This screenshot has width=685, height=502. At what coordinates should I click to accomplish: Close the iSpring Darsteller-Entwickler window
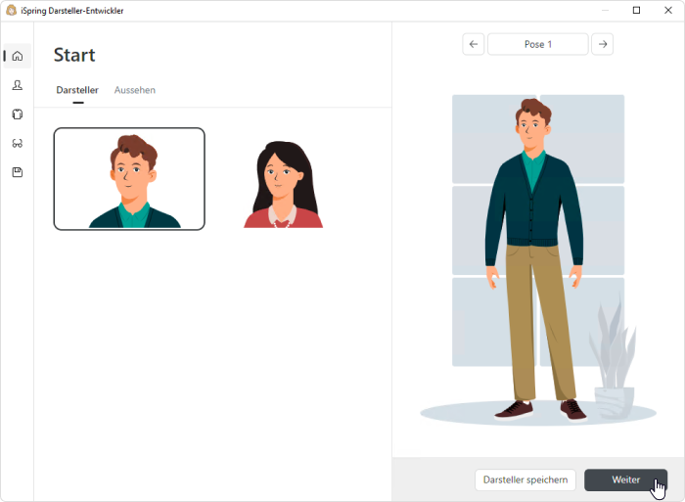pos(668,10)
